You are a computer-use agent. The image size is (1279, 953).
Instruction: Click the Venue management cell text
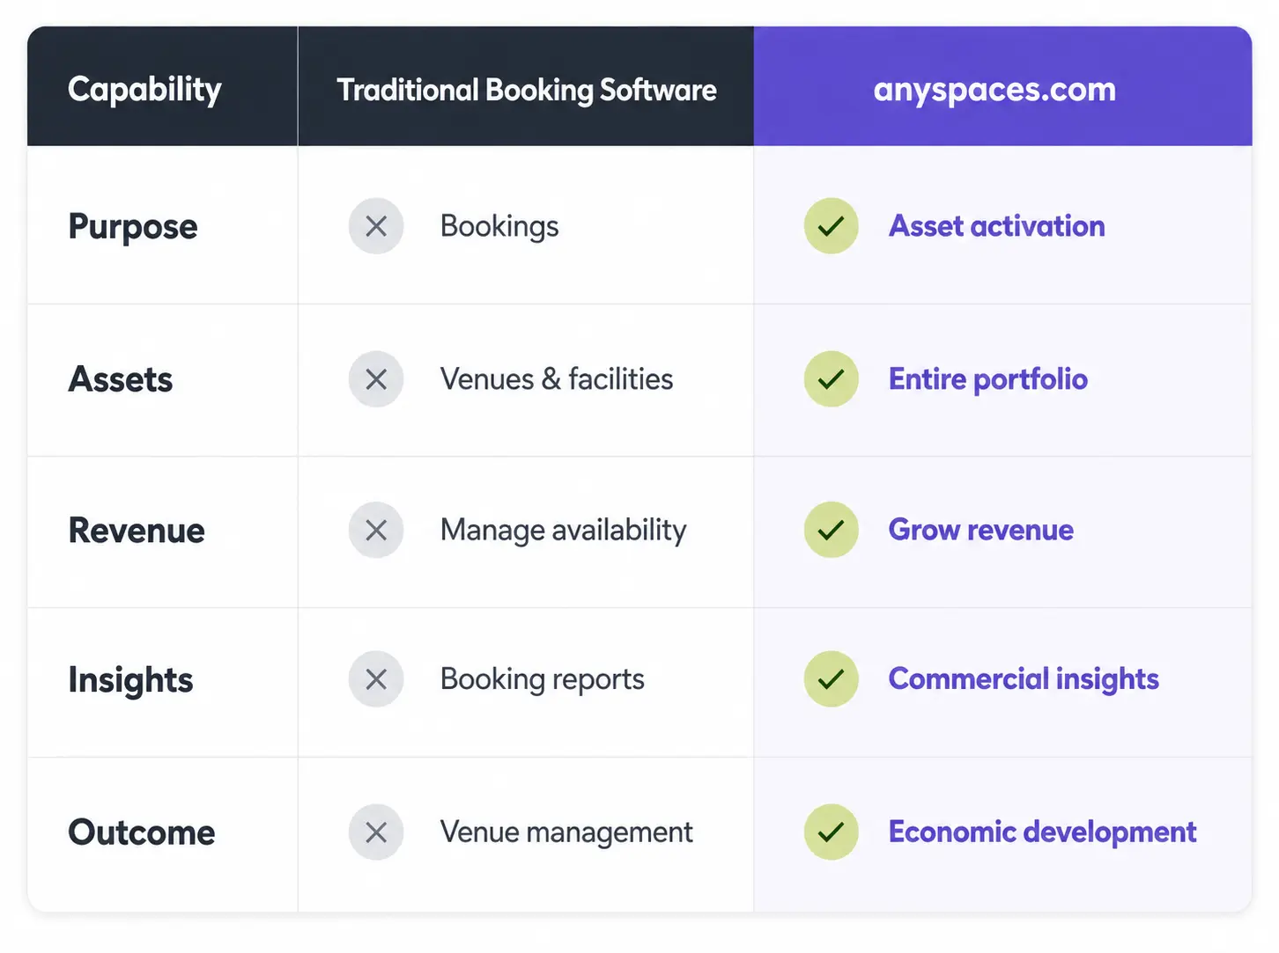[566, 832]
